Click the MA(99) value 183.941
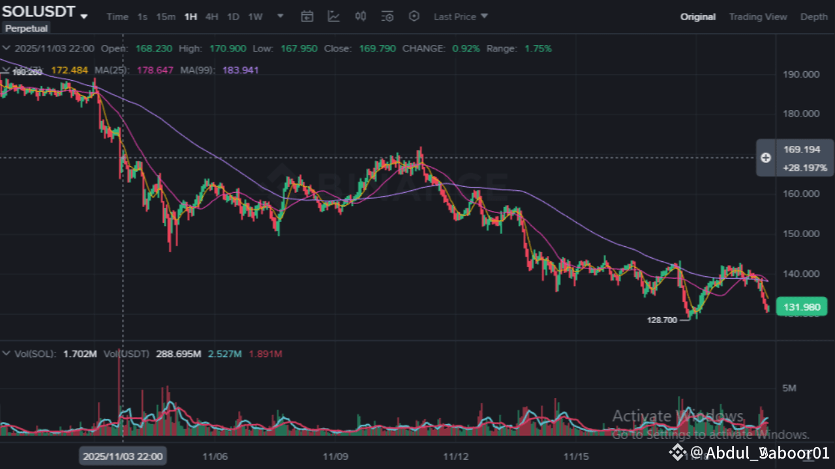The image size is (835, 469). pyautogui.click(x=241, y=70)
